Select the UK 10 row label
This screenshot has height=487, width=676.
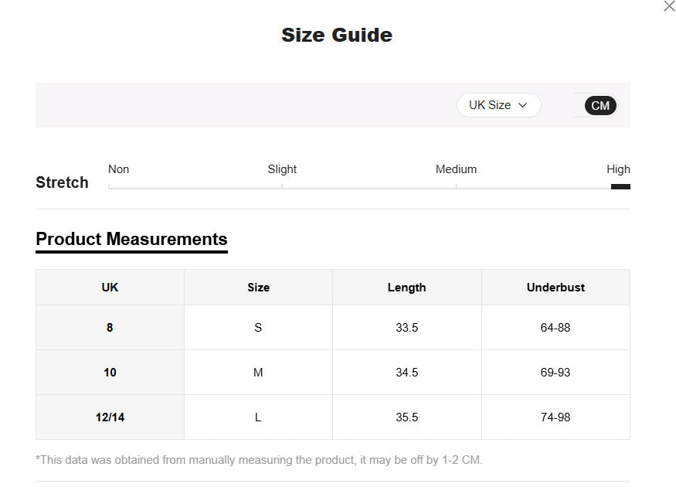click(x=110, y=373)
